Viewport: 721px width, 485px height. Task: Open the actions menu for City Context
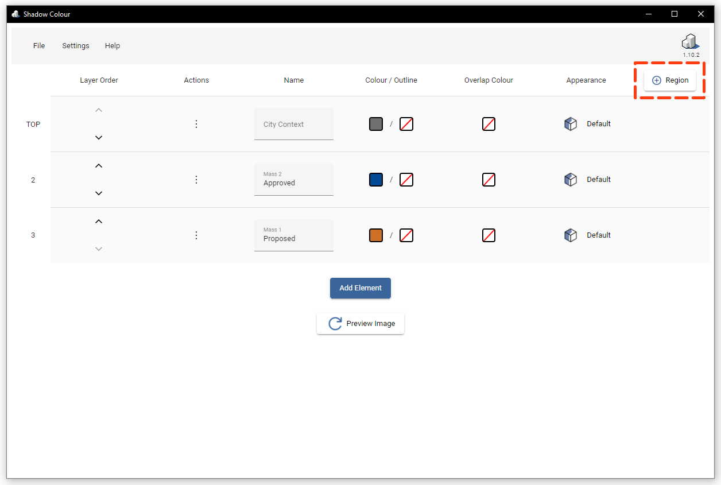(x=196, y=123)
